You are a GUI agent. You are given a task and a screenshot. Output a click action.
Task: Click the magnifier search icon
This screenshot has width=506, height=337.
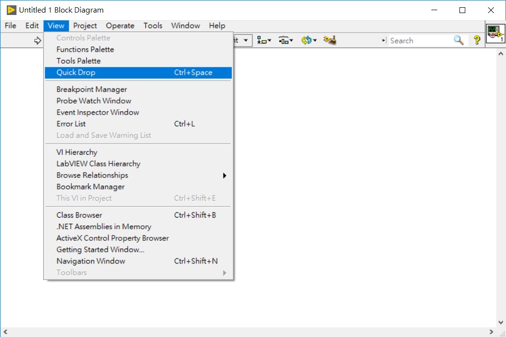pos(459,40)
